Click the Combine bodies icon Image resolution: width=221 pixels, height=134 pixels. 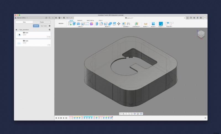point(110,24)
